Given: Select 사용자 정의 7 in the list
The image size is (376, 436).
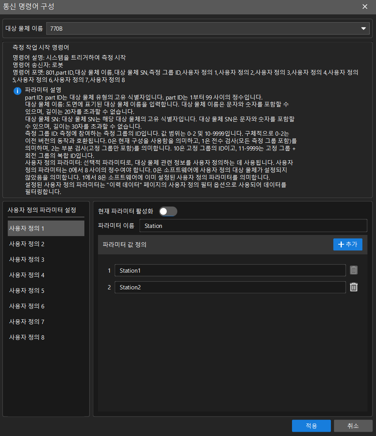Looking at the screenshot, I should pos(46,322).
